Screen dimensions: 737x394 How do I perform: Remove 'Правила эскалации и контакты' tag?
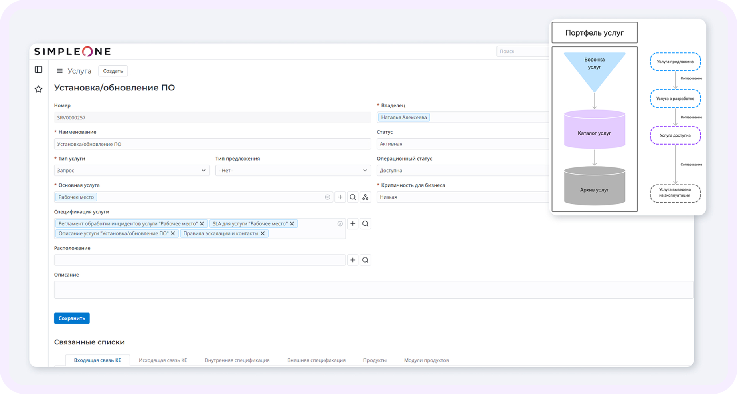tap(263, 233)
